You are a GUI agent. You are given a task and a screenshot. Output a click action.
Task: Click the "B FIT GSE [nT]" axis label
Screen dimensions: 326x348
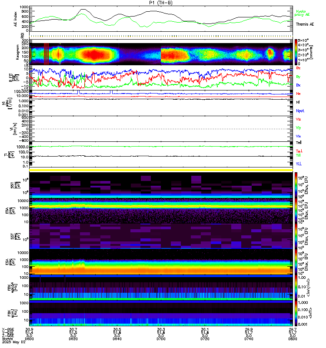tap(14, 77)
